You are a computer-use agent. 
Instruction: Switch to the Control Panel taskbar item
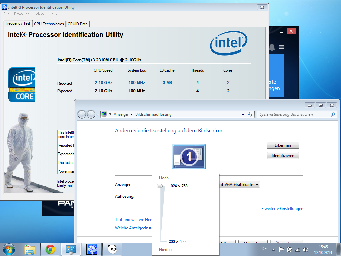pos(71,249)
